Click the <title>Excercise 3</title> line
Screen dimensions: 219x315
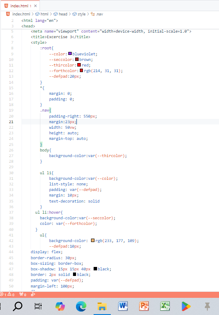coord(60,37)
